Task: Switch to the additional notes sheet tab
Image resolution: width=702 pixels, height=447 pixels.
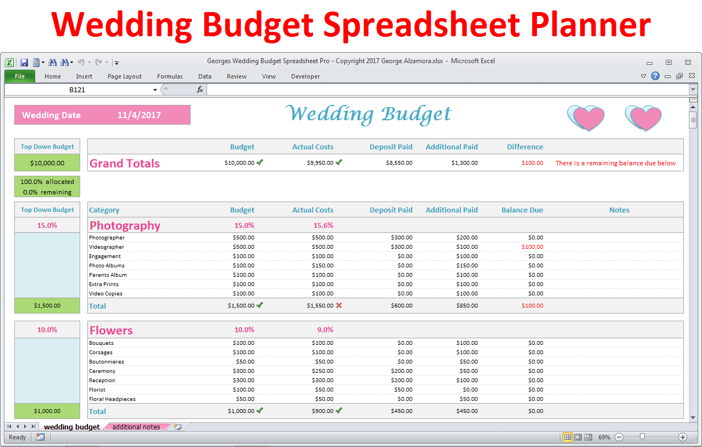Action: tap(136, 427)
